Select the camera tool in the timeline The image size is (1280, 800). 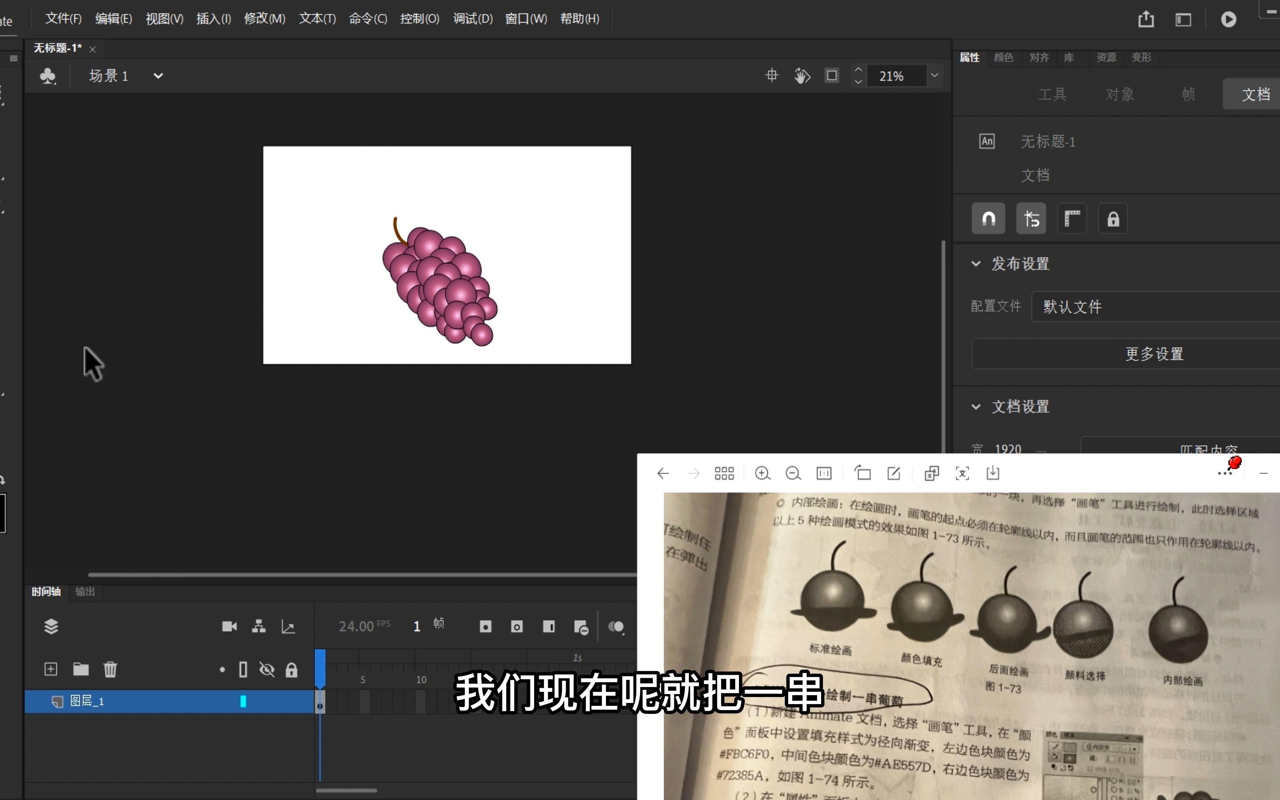[229, 626]
